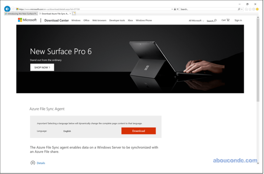Click the red Download button

point(139,131)
